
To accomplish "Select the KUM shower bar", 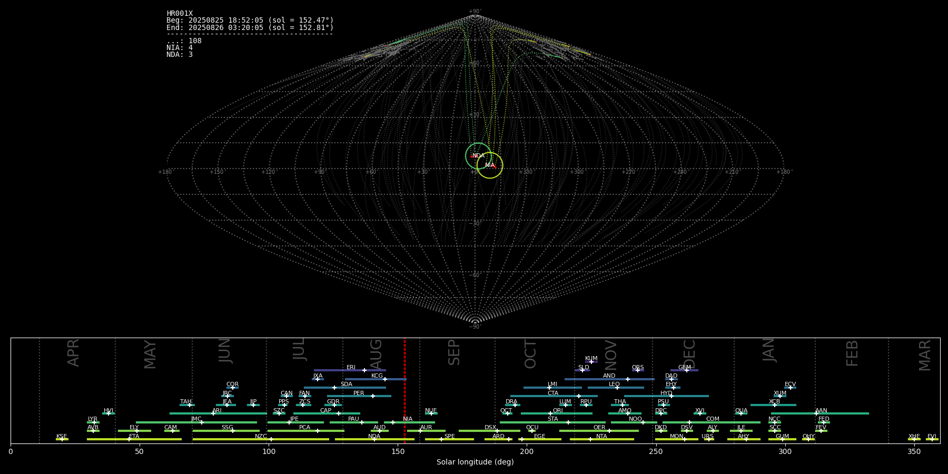I will coord(591,362).
